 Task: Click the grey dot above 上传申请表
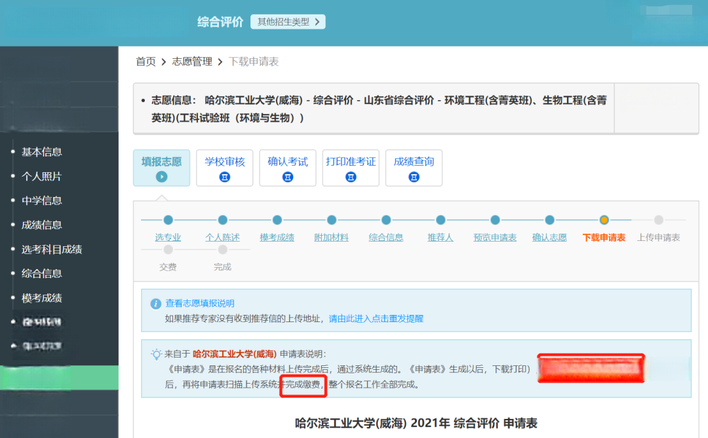click(658, 220)
